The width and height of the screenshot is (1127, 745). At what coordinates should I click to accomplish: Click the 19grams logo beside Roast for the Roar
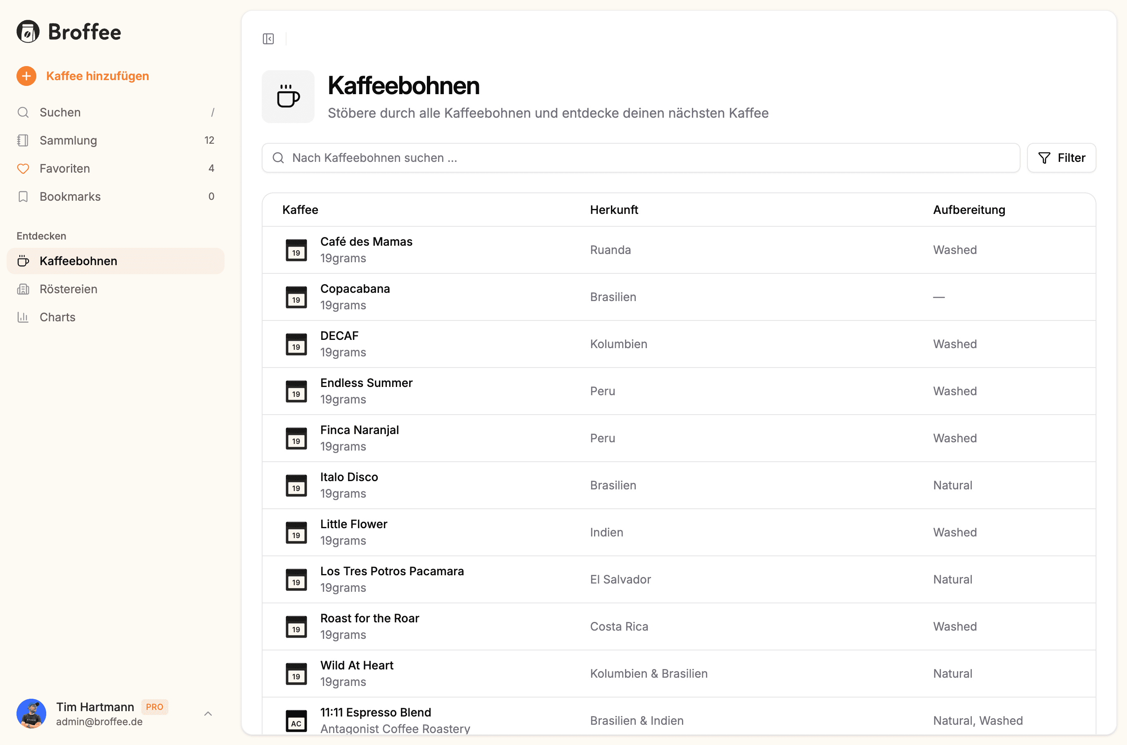click(x=296, y=626)
